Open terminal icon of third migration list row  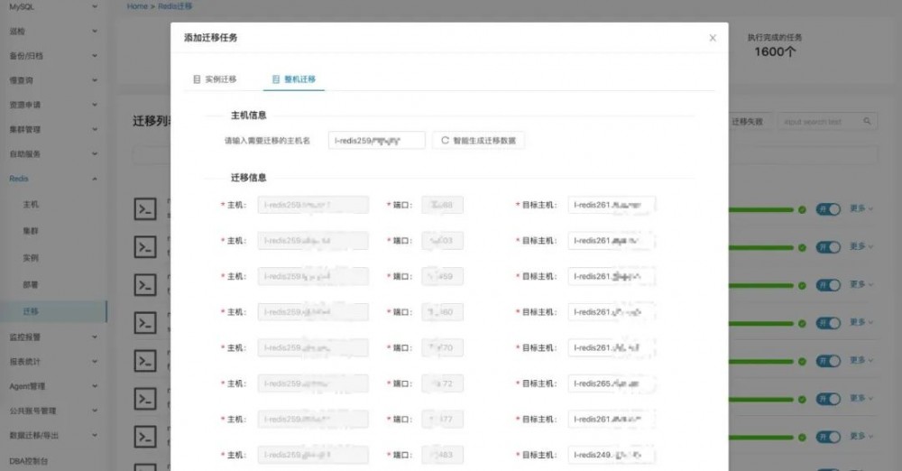click(x=145, y=285)
